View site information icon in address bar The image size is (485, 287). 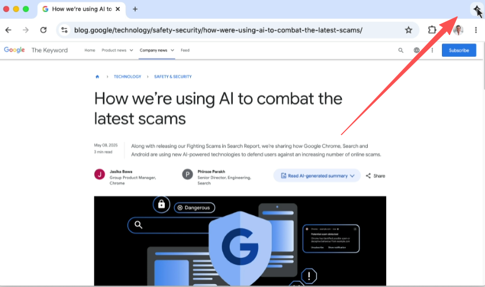pyautogui.click(x=64, y=30)
